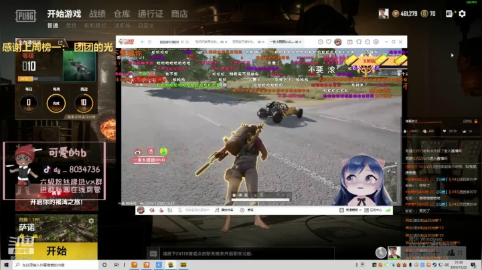
Task: Select the 街机模式 arcade sub-tab
Action: 95,25
